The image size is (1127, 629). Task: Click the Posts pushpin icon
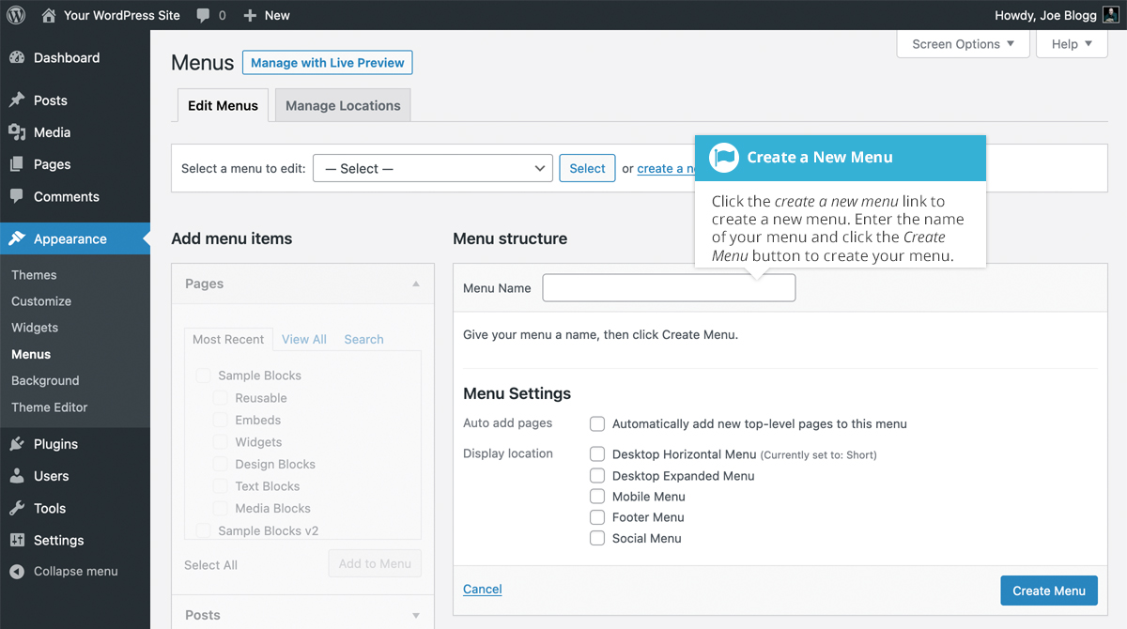click(17, 100)
